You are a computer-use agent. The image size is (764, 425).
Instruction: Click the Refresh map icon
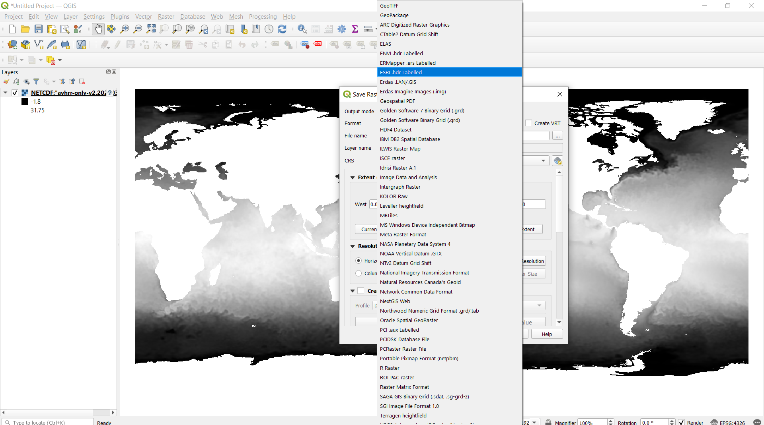point(282,29)
